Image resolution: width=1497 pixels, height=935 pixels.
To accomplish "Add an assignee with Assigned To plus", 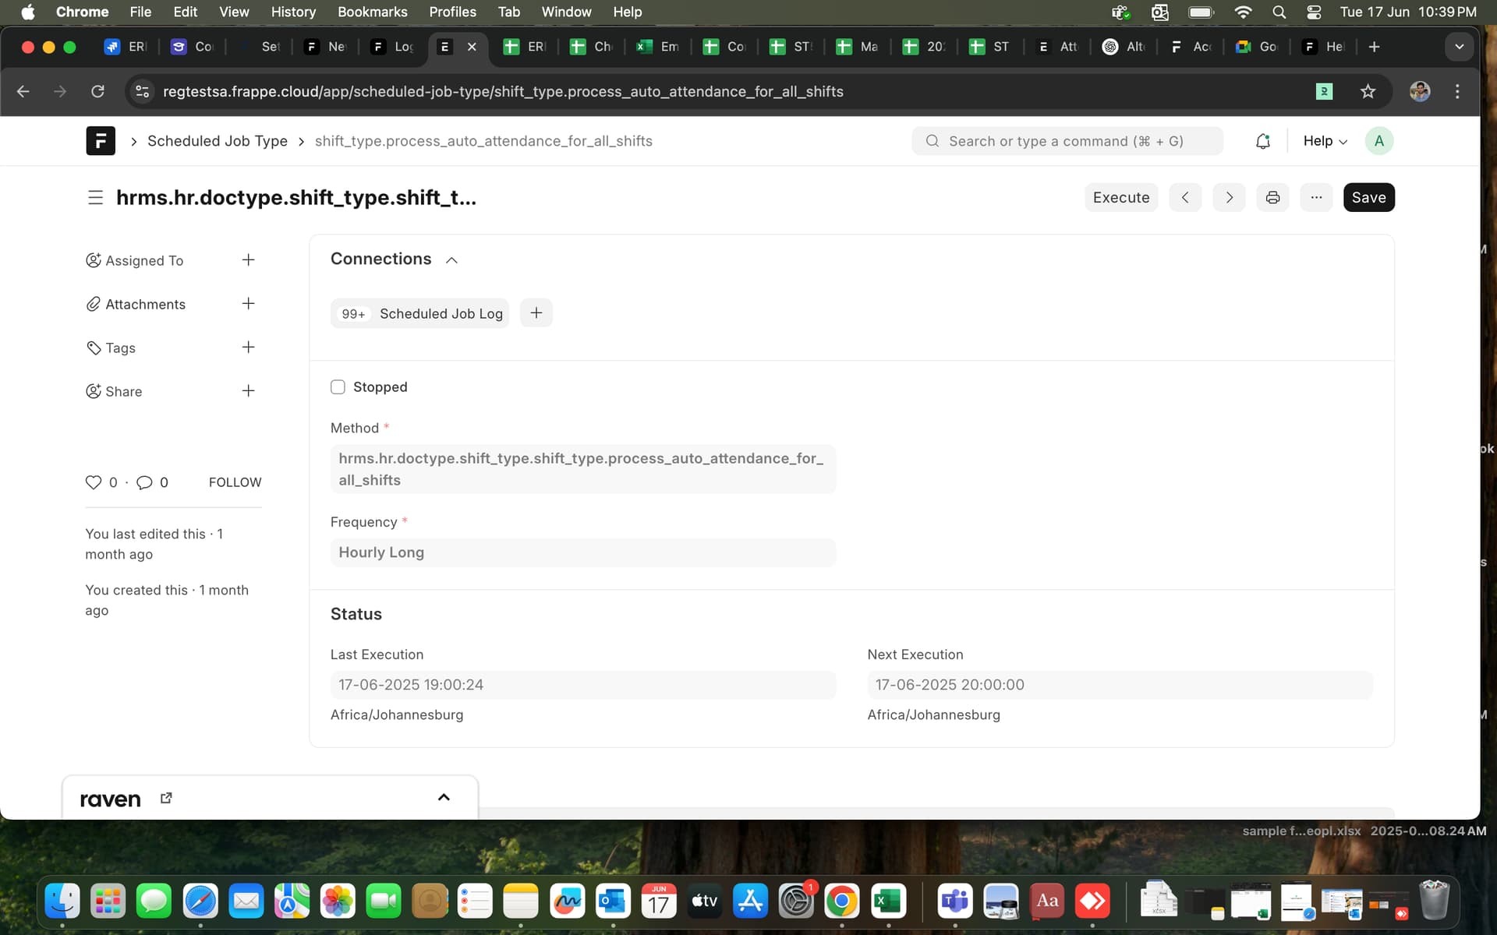I will click(248, 259).
